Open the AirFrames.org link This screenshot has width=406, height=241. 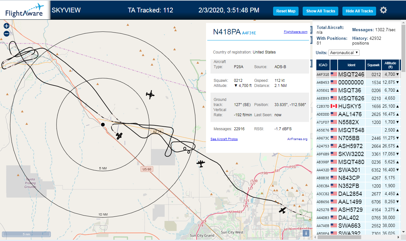click(x=297, y=139)
